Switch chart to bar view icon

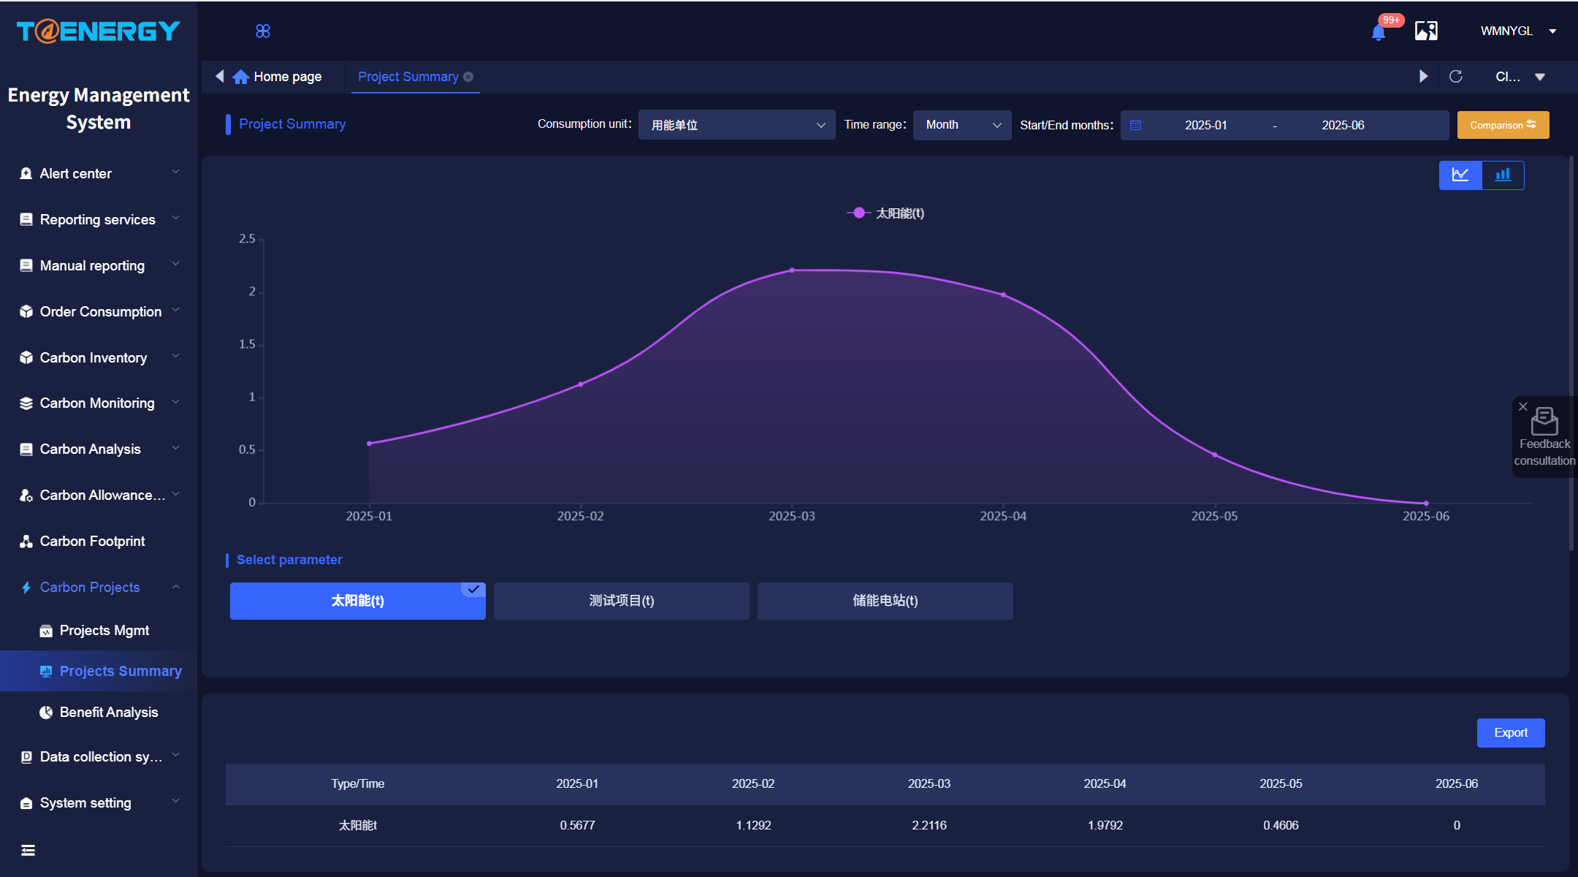point(1503,175)
